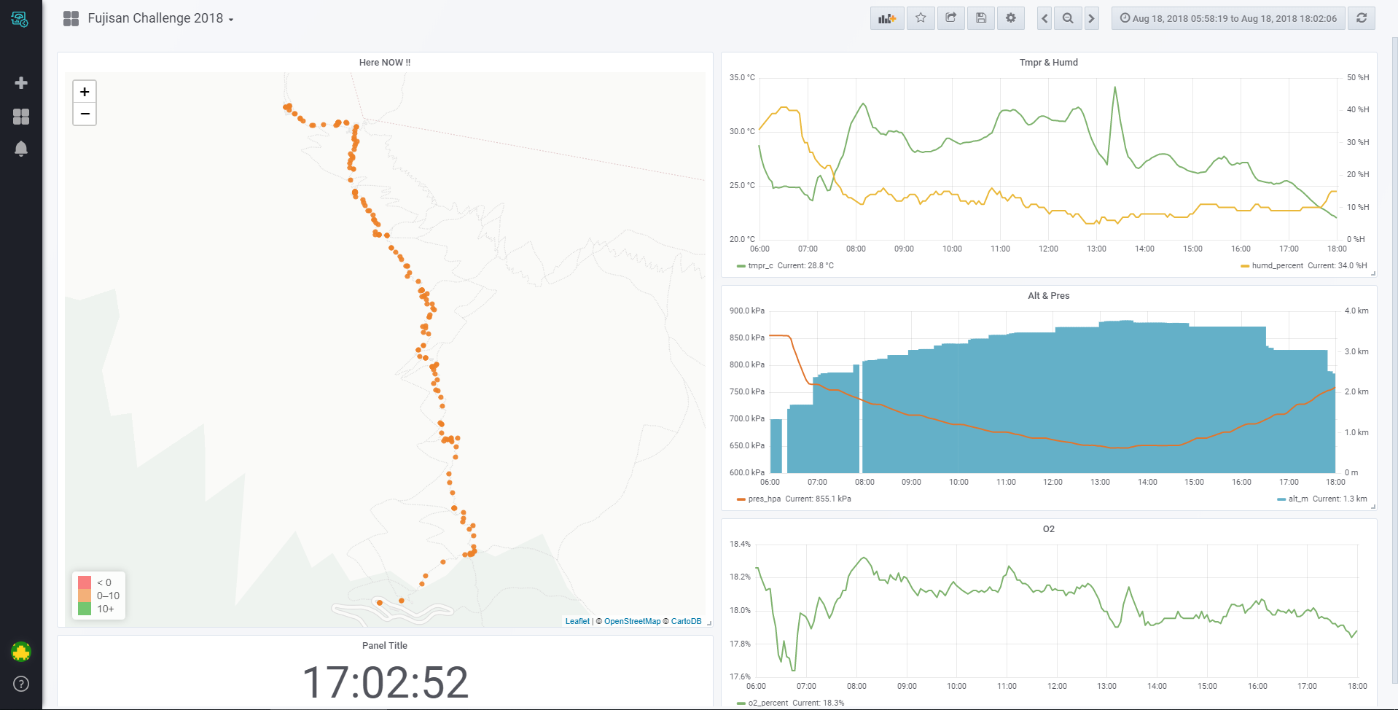The width and height of the screenshot is (1398, 710).
Task: Click the OpenStreetMap attribution link
Action: tap(632, 622)
